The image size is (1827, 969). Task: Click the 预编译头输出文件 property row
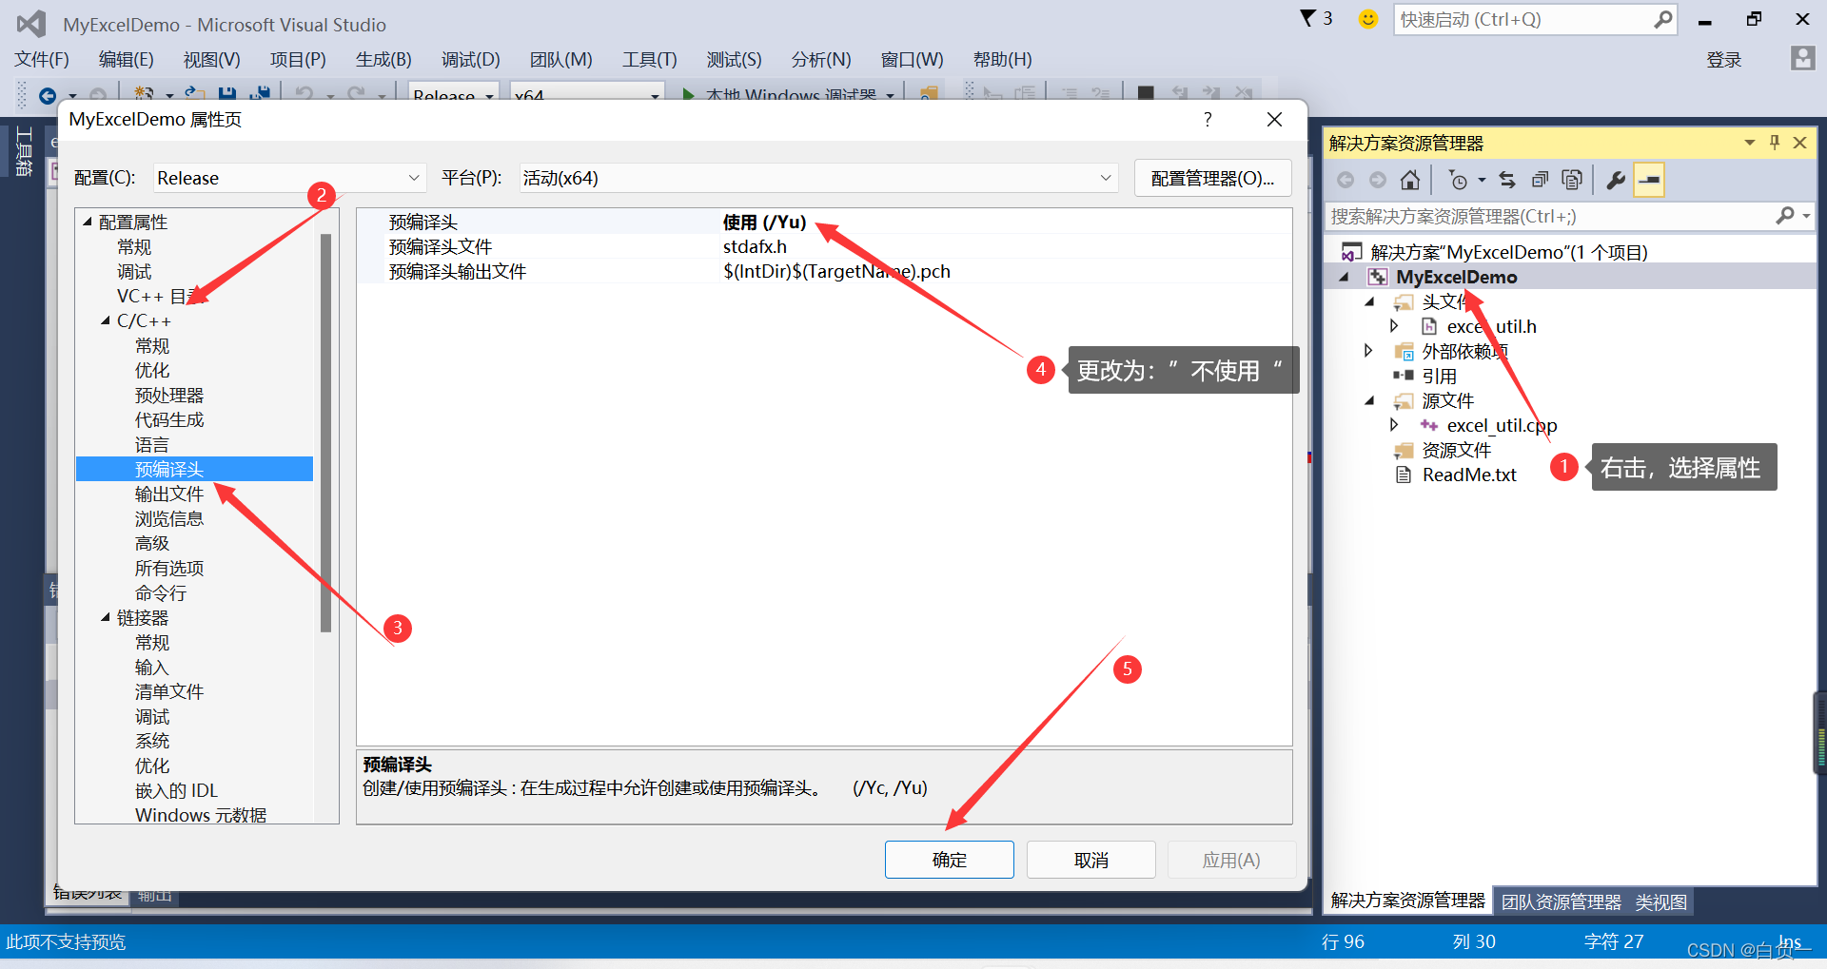tap(824, 271)
